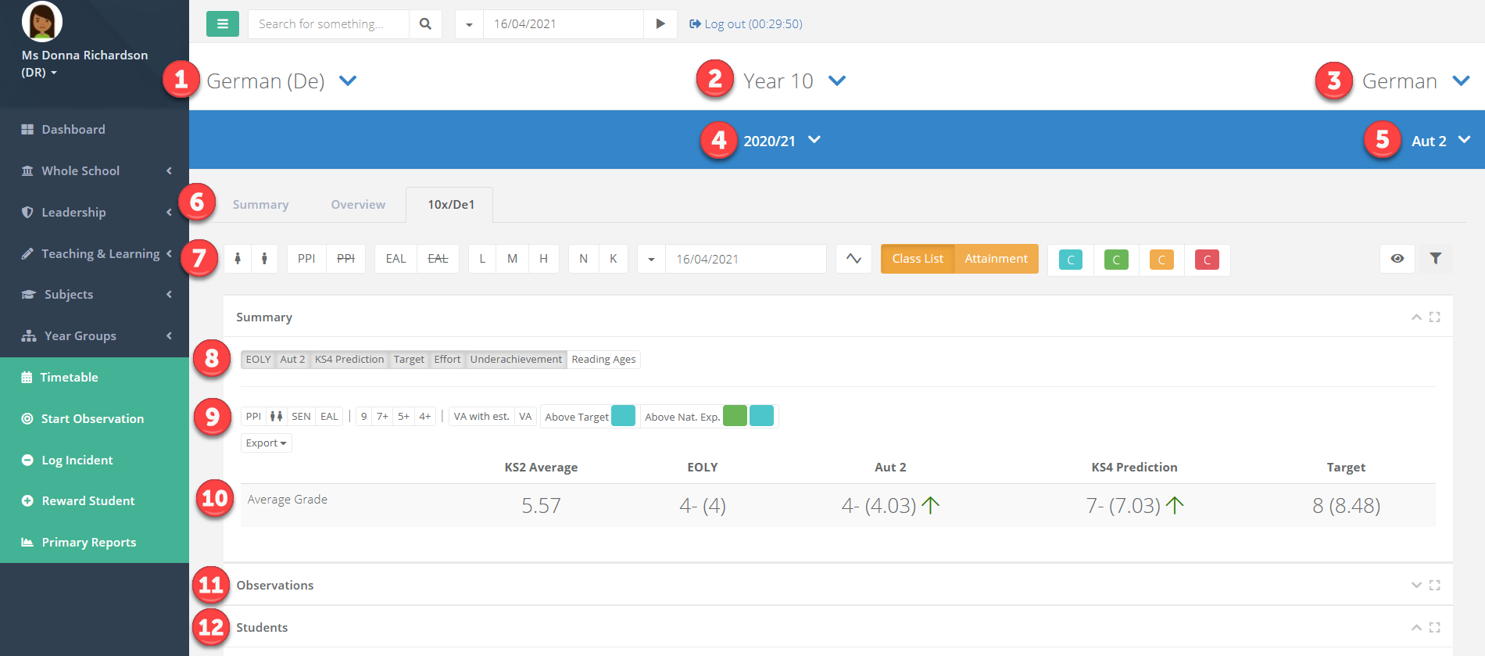
Task: Expand the German (De) subject dropdown
Action: click(348, 81)
